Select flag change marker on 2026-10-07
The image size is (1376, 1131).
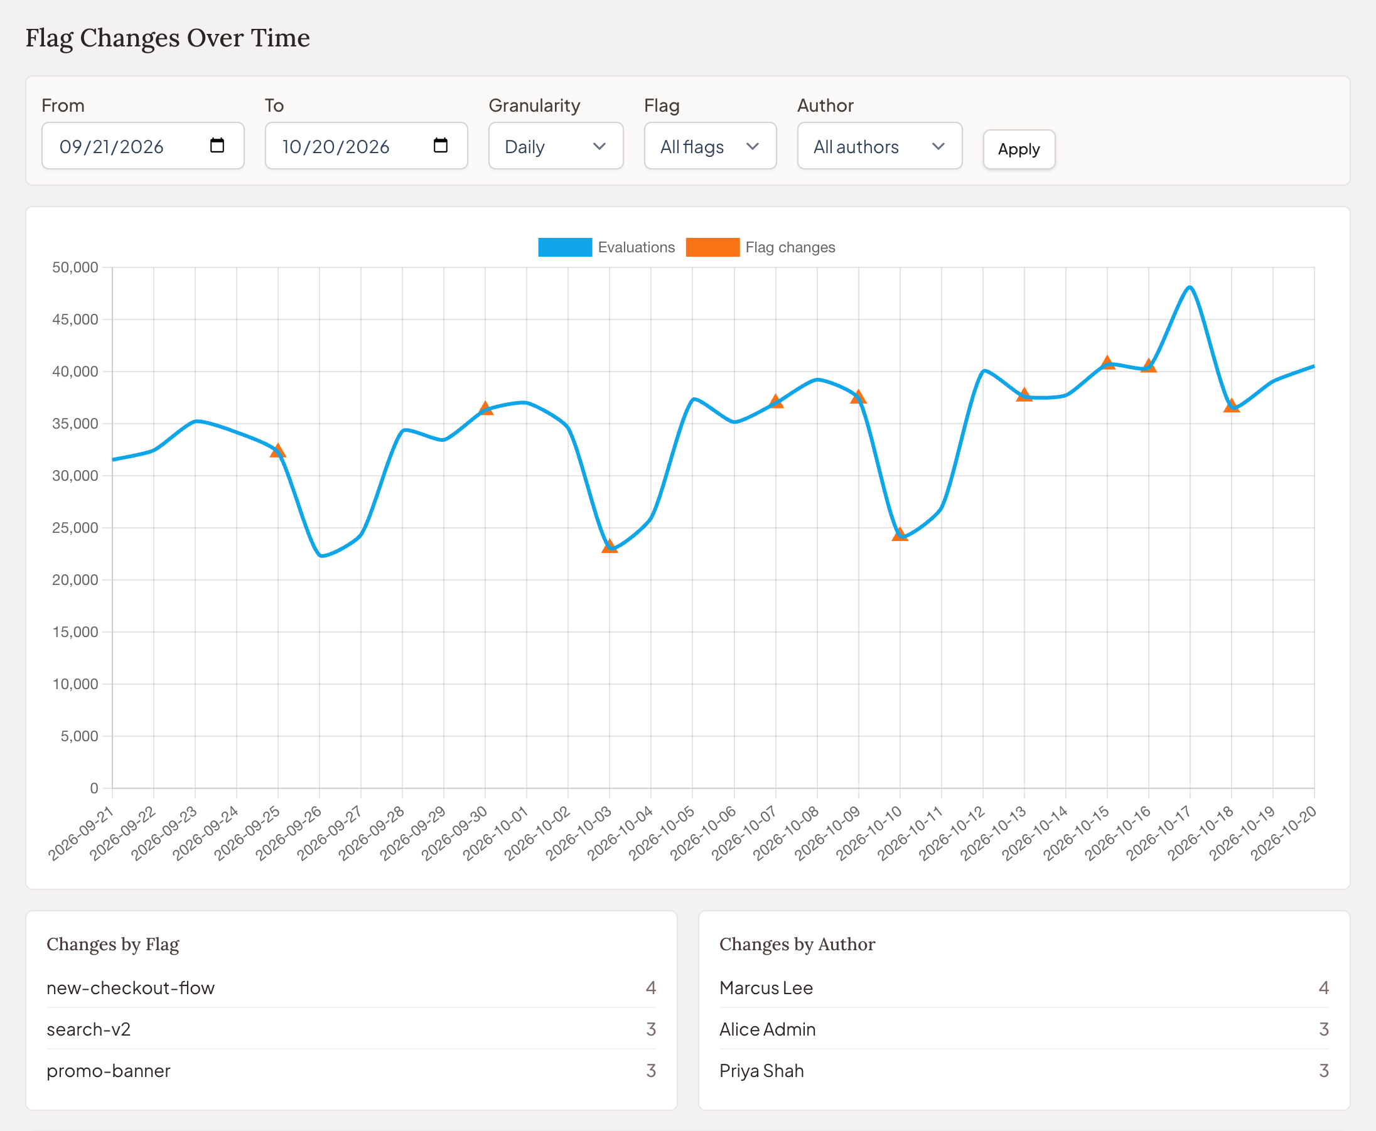coord(775,400)
